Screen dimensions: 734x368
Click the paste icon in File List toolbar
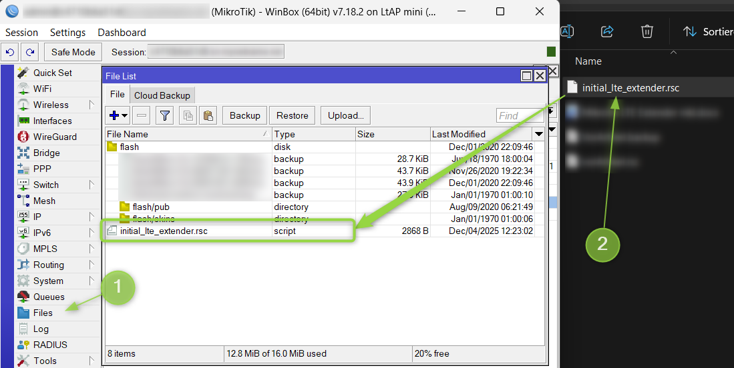click(208, 115)
